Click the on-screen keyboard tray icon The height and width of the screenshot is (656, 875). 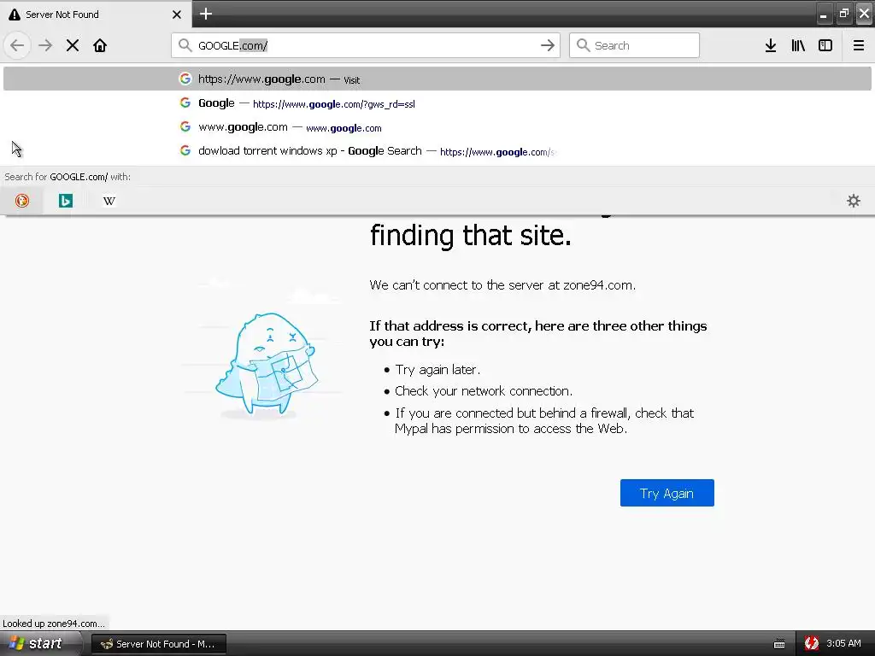point(779,644)
